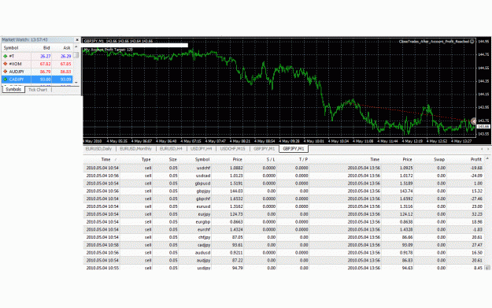Click the current price label on chart scale
Image resolution: width=492 pixels, height=308 pixels.
coord(483,127)
